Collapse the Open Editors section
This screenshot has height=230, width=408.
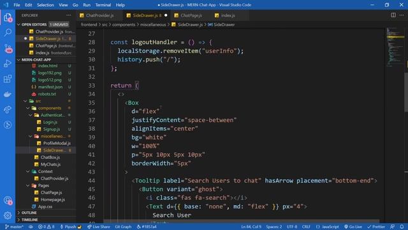click(18, 24)
